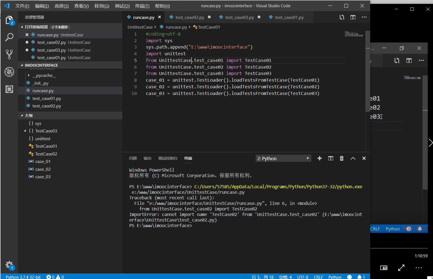Screen dimensions: 433x279
Task: Open test_case02.py in file tree
Action: point(47,106)
